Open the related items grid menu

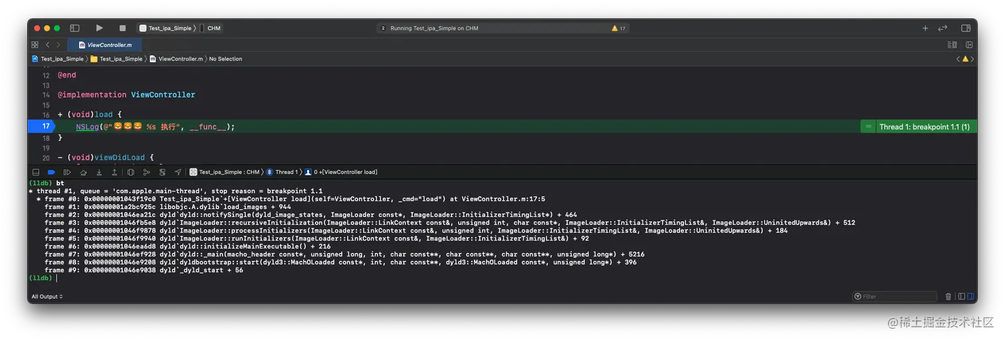[x=35, y=44]
